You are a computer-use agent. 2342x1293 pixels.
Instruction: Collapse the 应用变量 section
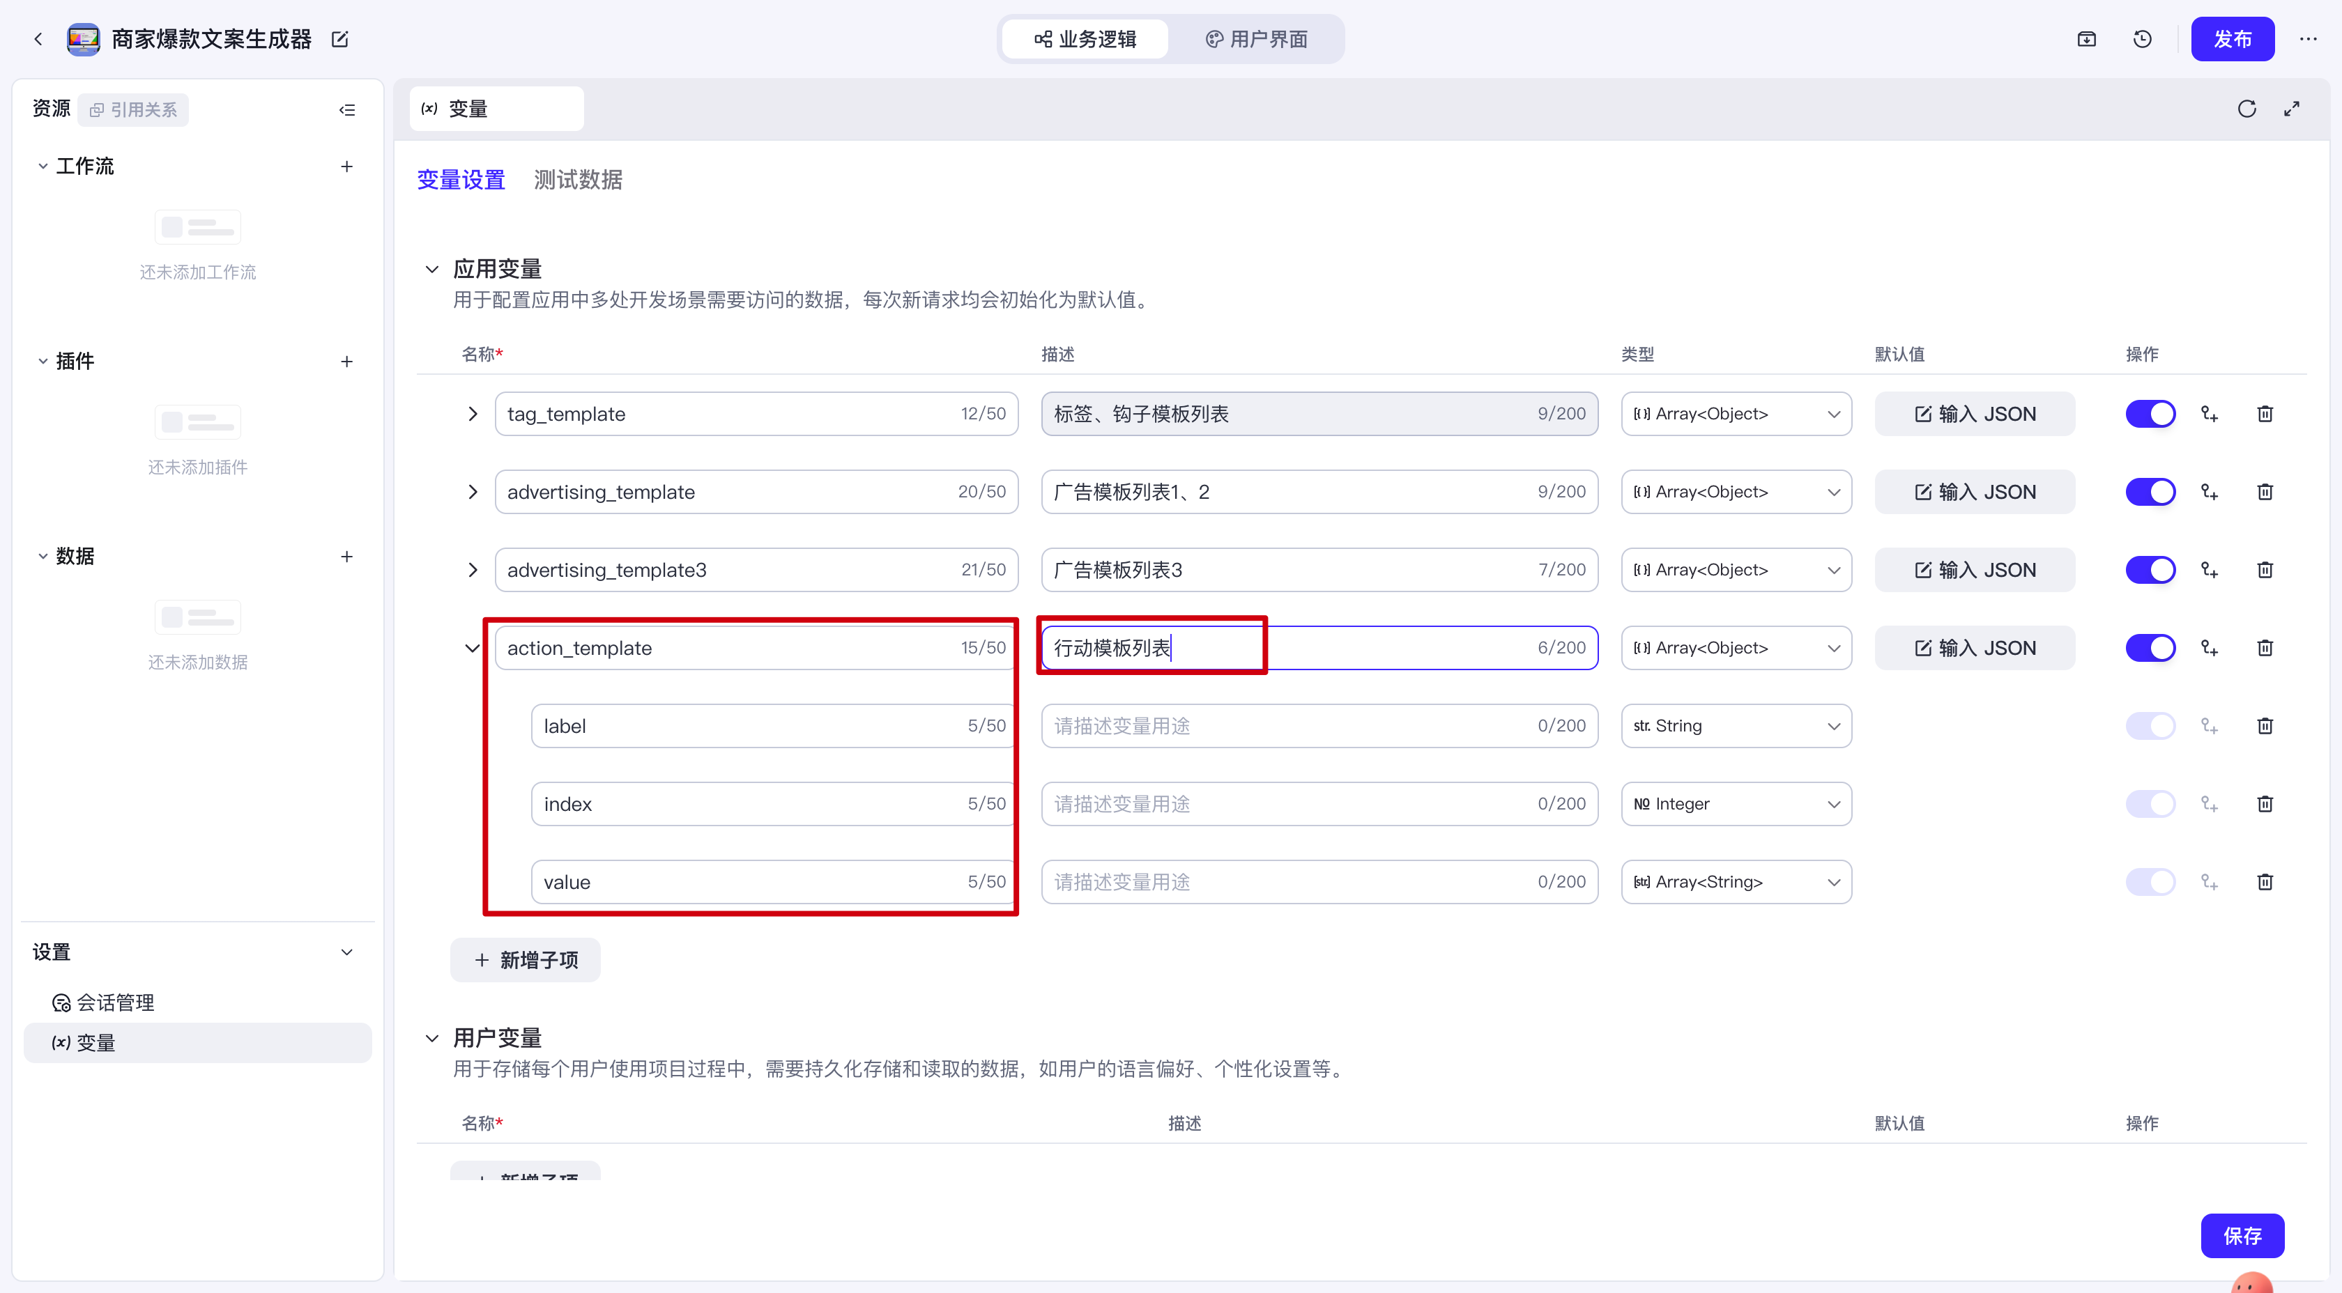click(x=432, y=269)
